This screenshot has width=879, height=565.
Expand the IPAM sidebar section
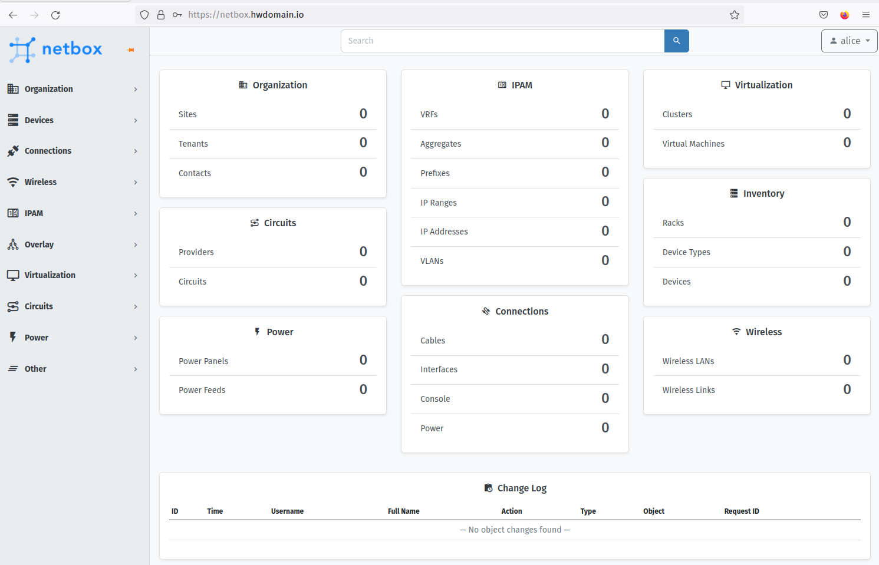[74, 213]
